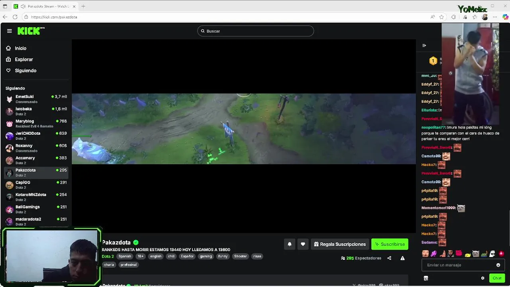Insert the ghost with sunglasses emote
Viewport: 510px width, 287px height.
coord(492,254)
